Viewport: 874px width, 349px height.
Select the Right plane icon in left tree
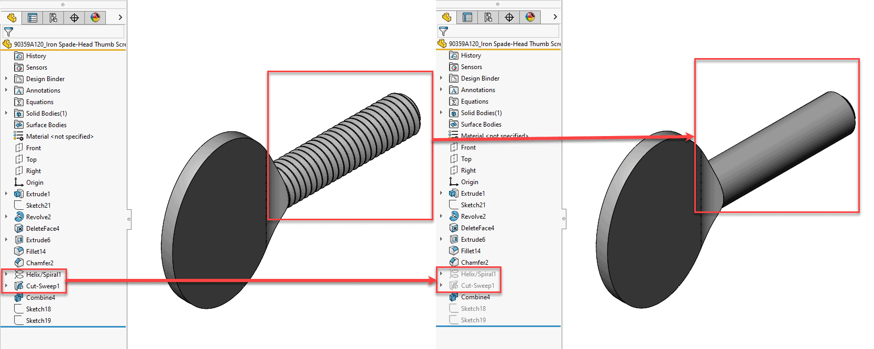(x=19, y=171)
